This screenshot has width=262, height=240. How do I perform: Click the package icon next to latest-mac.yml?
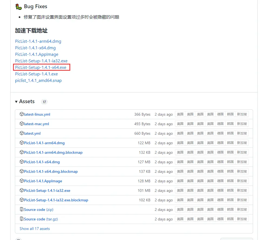(21, 124)
